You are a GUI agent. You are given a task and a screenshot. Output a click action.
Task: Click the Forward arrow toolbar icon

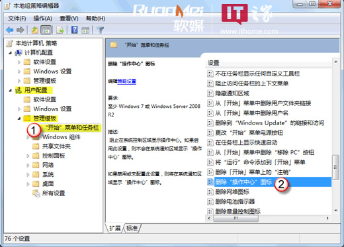tap(21, 30)
